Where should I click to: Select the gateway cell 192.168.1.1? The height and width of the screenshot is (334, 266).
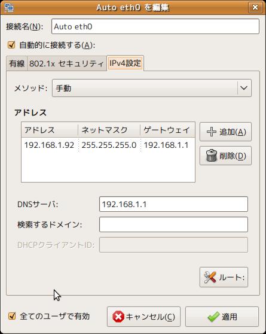pos(166,145)
